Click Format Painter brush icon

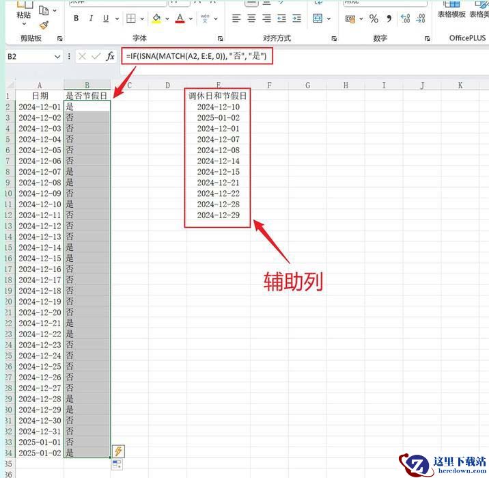click(44, 25)
